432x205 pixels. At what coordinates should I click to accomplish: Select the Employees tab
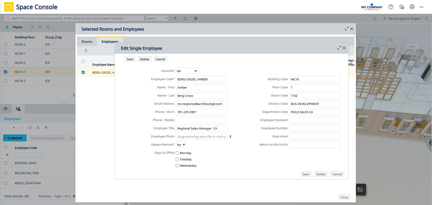[x=110, y=41]
